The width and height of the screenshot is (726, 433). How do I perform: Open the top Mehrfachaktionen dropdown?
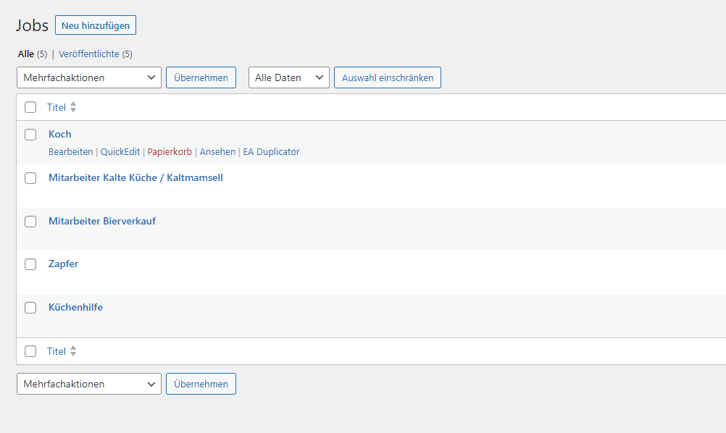[88, 77]
